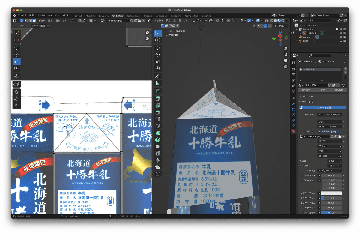Image resolution: width=360 pixels, height=233 pixels.
Task: Select the Spin tool in 3D viewport
Action: [x=158, y=140]
